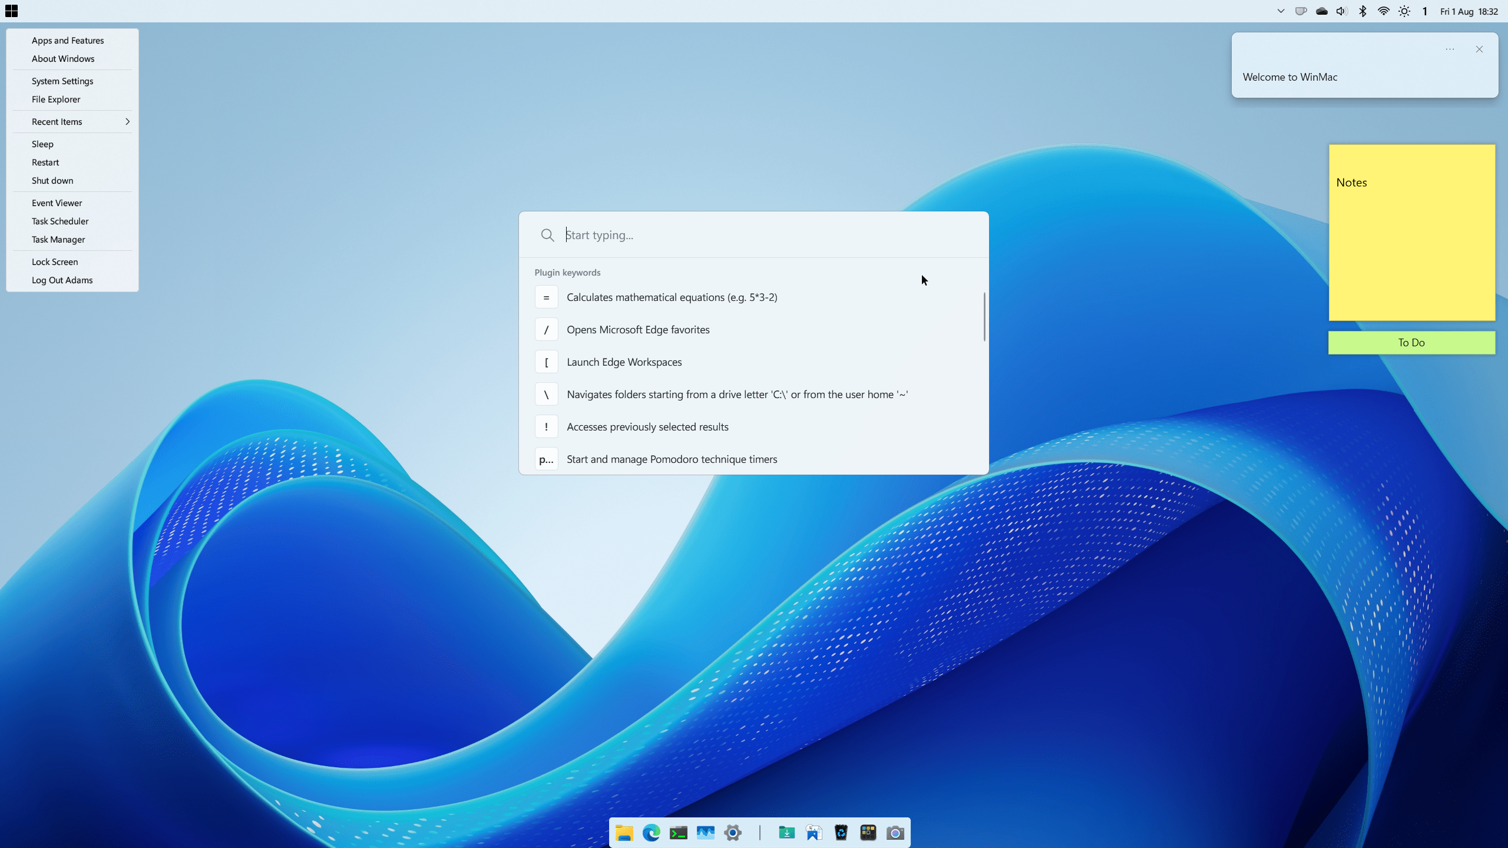The height and width of the screenshot is (848, 1508).
Task: Click the caffeine coffee cup tray icon
Action: (x=1301, y=11)
